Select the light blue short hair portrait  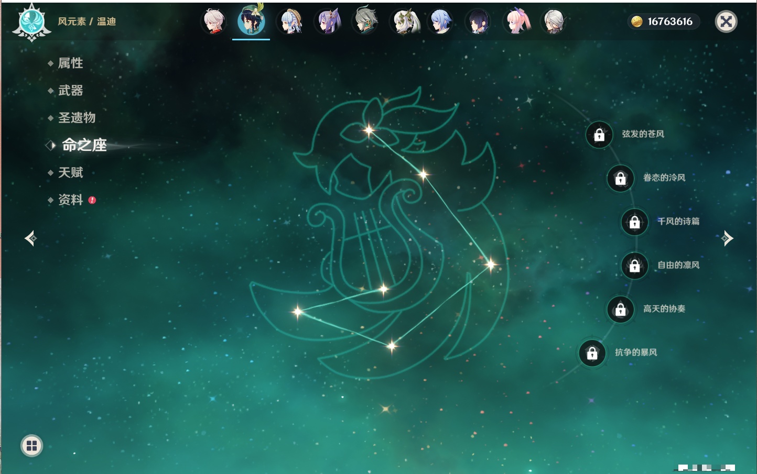(440, 21)
